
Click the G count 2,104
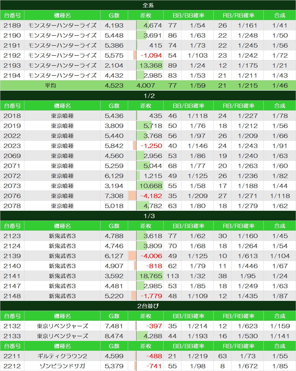[x=114, y=65]
